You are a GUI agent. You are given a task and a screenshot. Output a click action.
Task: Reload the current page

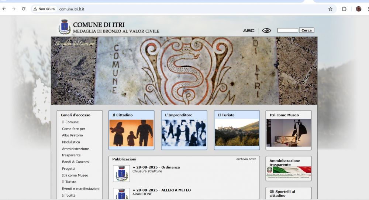tap(24, 9)
